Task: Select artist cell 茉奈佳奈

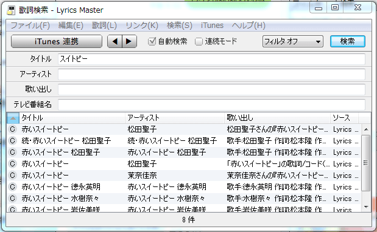Action: (x=142, y=176)
